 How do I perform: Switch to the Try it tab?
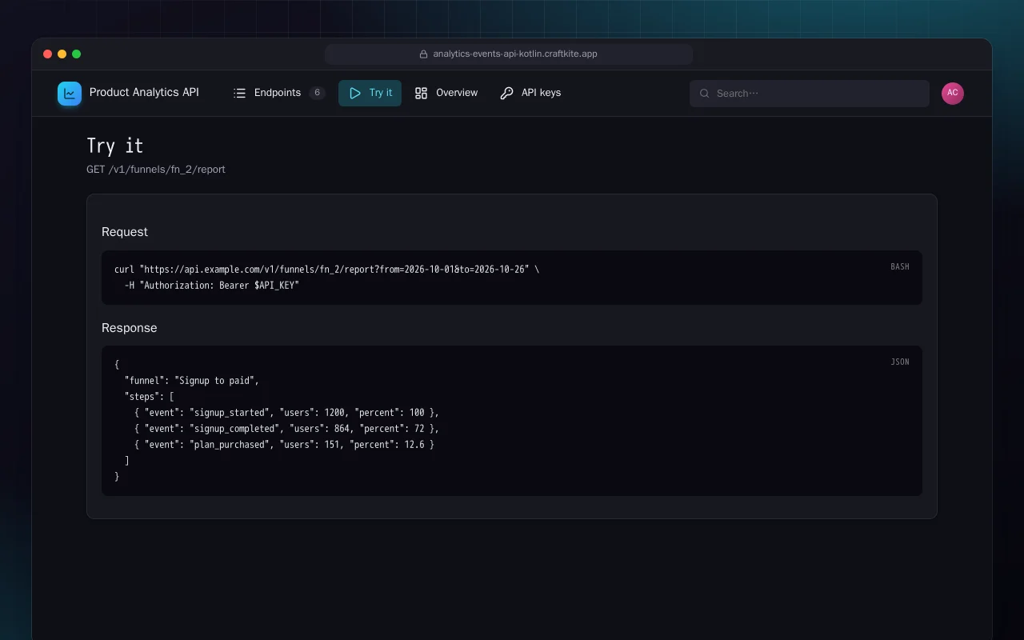pos(370,93)
